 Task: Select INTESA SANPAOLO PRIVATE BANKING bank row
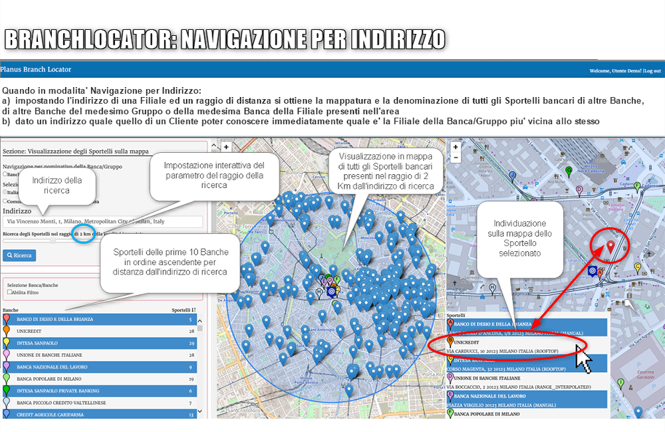[100, 390]
